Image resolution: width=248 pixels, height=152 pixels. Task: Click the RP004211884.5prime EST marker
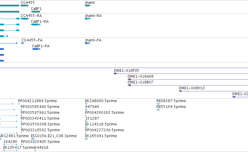(x=19, y=104)
